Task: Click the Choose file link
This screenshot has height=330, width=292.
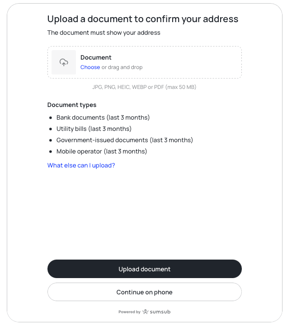Action: tap(90, 67)
